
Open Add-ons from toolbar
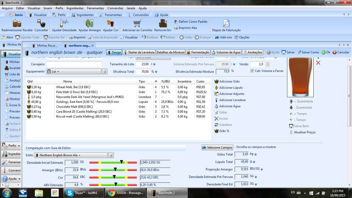223,37
